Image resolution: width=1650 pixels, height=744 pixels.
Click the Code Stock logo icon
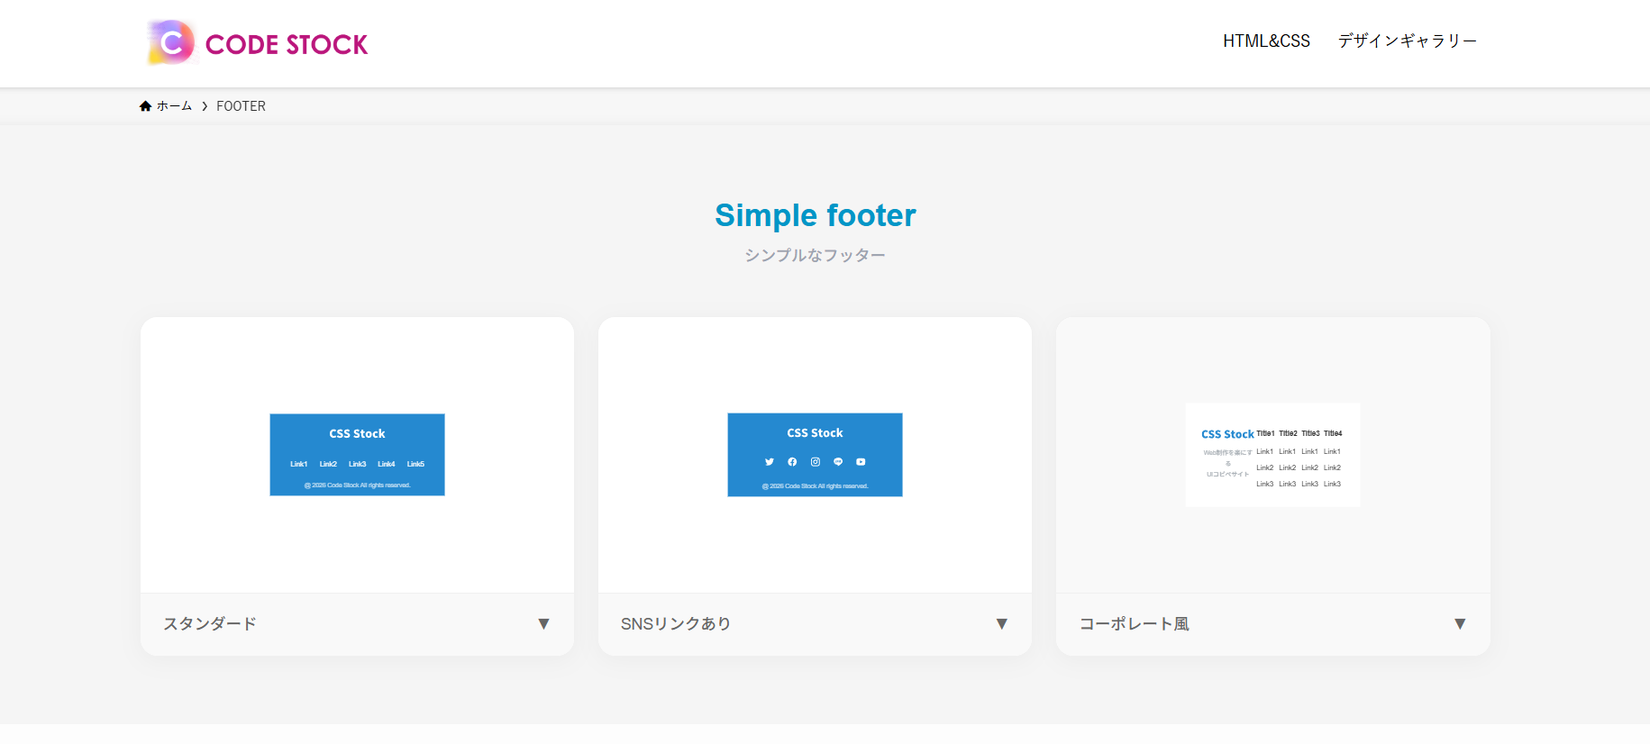click(171, 42)
